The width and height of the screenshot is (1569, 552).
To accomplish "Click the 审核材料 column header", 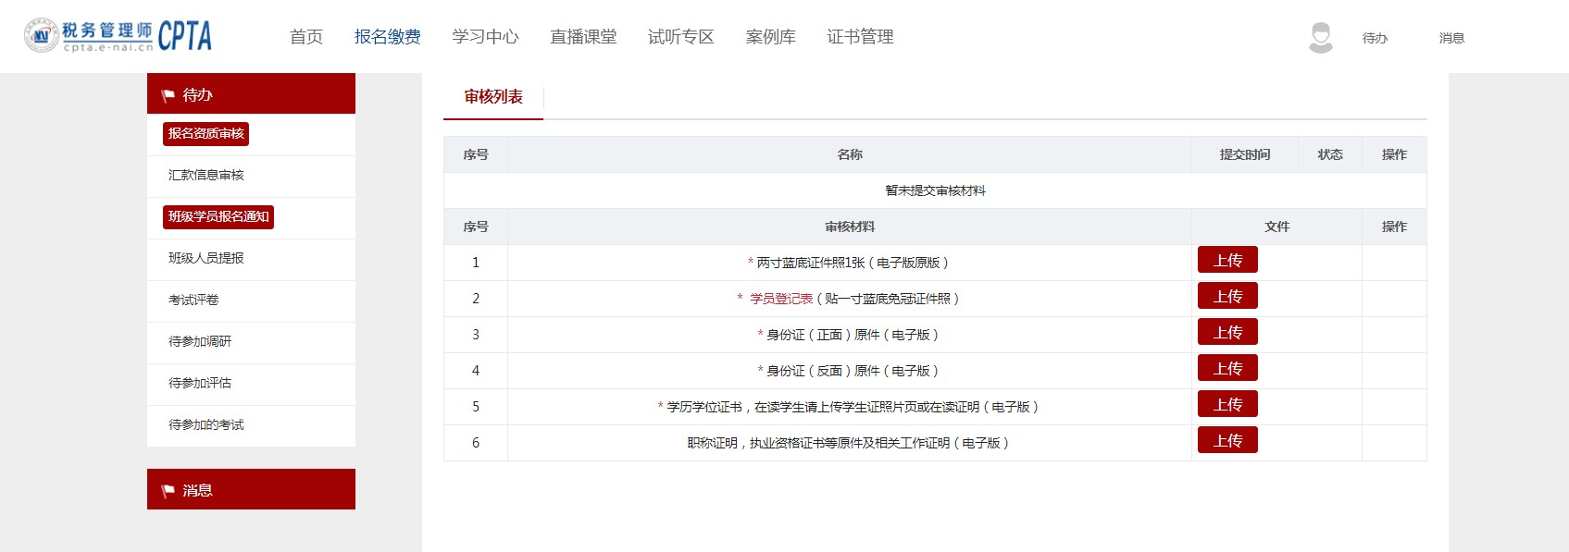I will 850,227.
